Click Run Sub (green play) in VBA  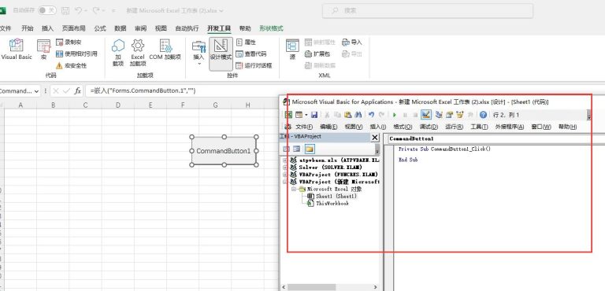[395, 115]
